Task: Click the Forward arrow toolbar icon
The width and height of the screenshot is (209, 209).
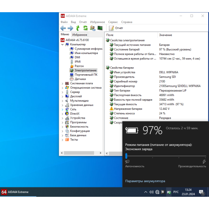Action: click(70, 28)
